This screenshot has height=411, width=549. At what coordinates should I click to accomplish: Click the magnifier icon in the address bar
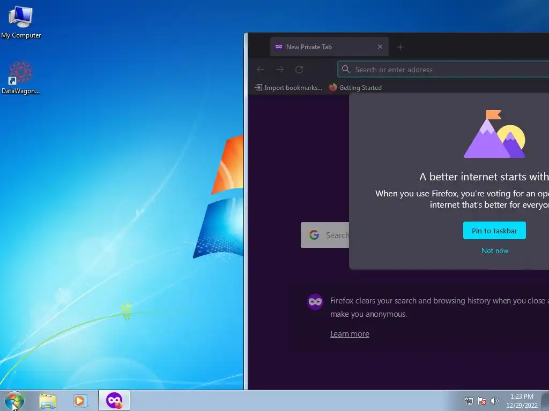(346, 69)
